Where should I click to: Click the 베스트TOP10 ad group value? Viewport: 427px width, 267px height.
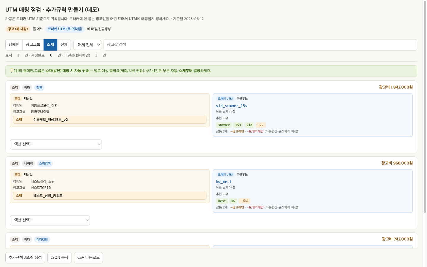coord(41,188)
